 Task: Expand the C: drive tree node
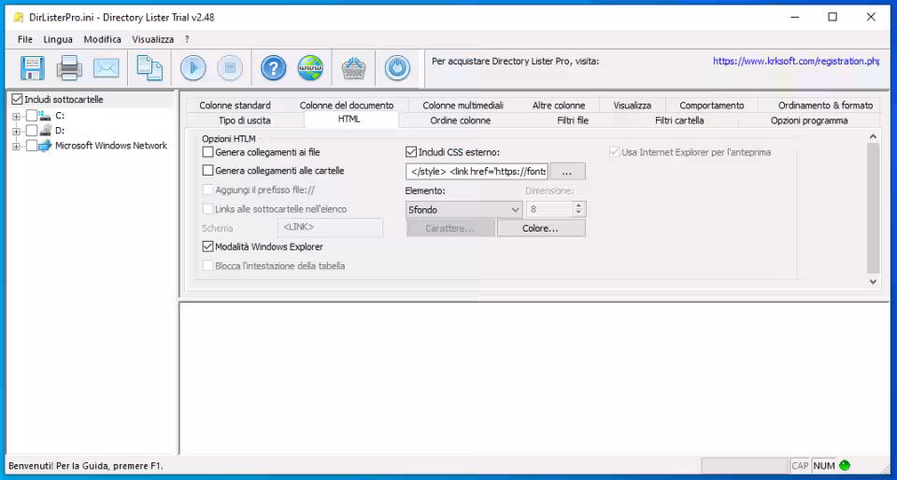pos(16,116)
